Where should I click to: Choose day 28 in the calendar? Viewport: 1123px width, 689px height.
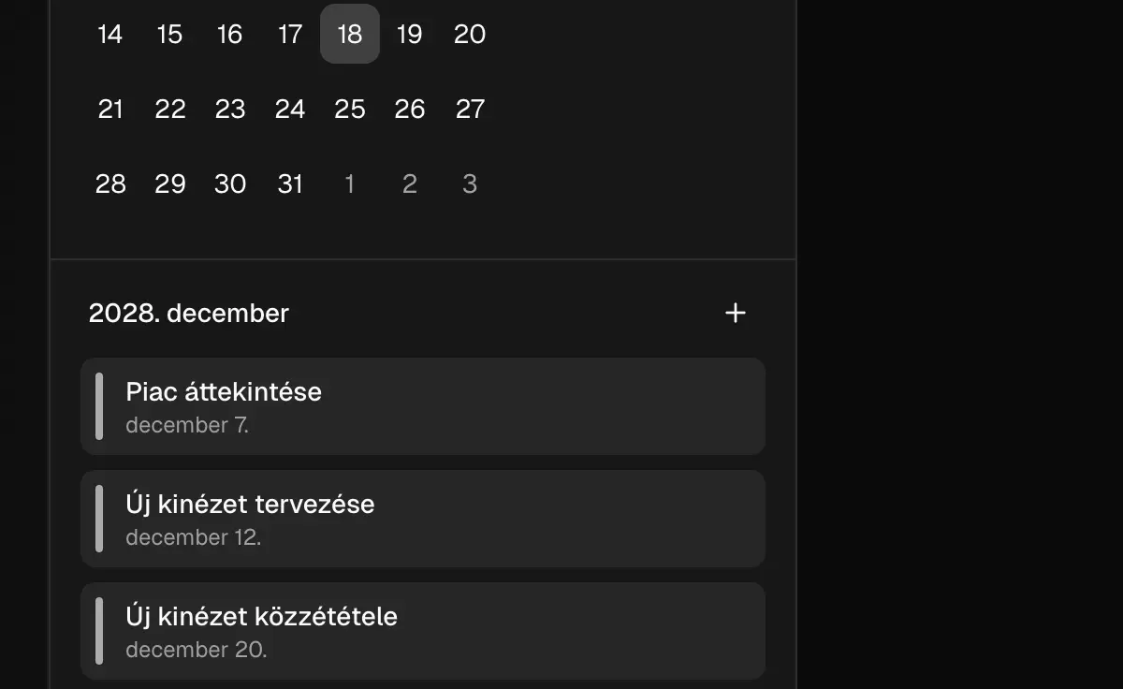point(110,183)
